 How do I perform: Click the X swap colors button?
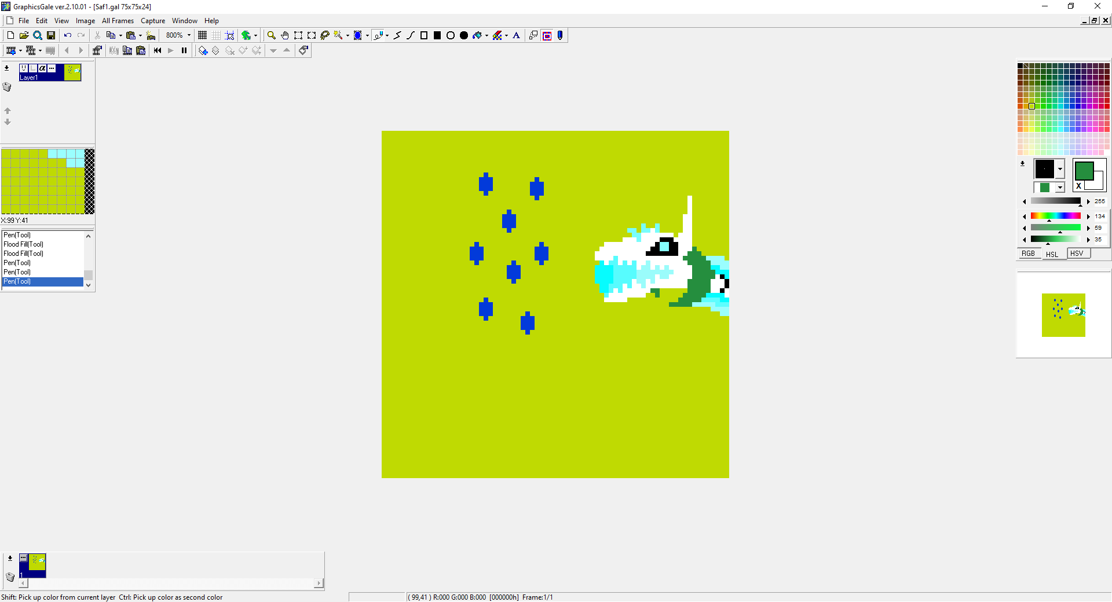pyautogui.click(x=1078, y=186)
